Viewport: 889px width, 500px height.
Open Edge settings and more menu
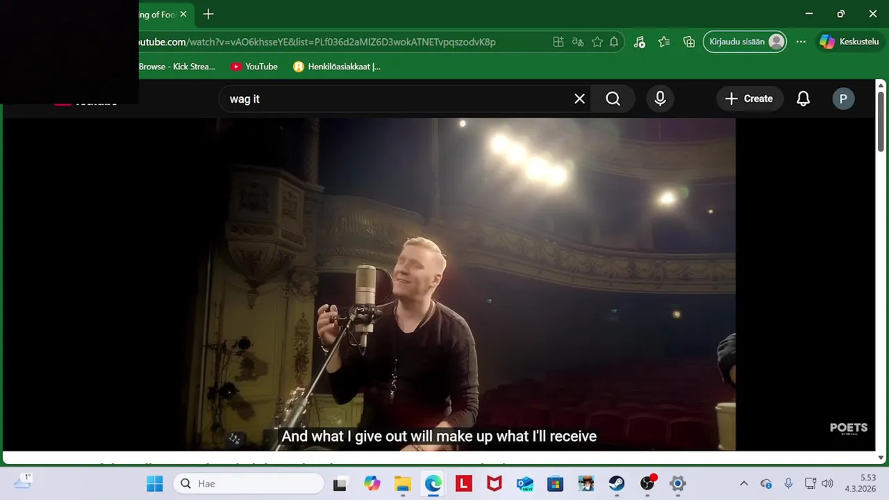tap(801, 42)
